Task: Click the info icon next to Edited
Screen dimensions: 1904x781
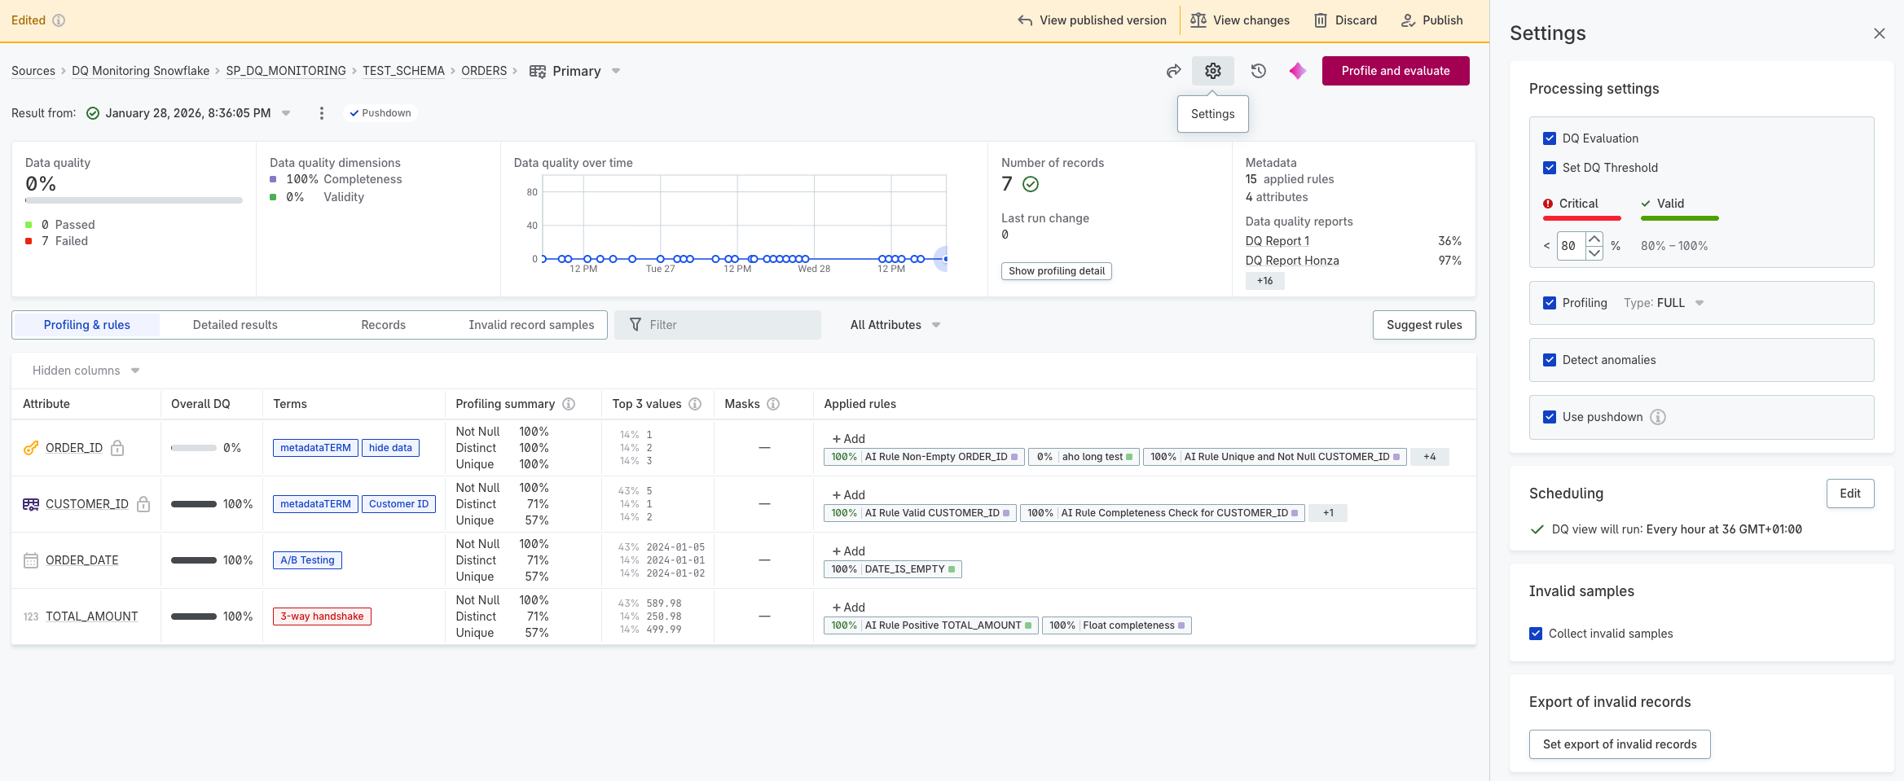Action: (x=59, y=20)
